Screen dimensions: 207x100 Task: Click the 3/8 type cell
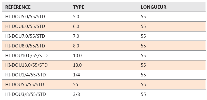click(x=76, y=94)
